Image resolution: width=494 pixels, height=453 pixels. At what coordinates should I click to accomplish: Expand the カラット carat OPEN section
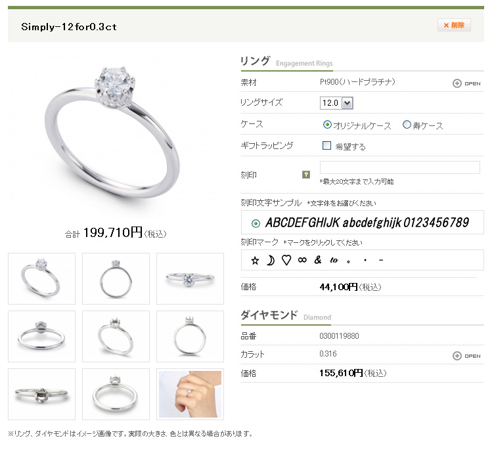[x=466, y=356]
